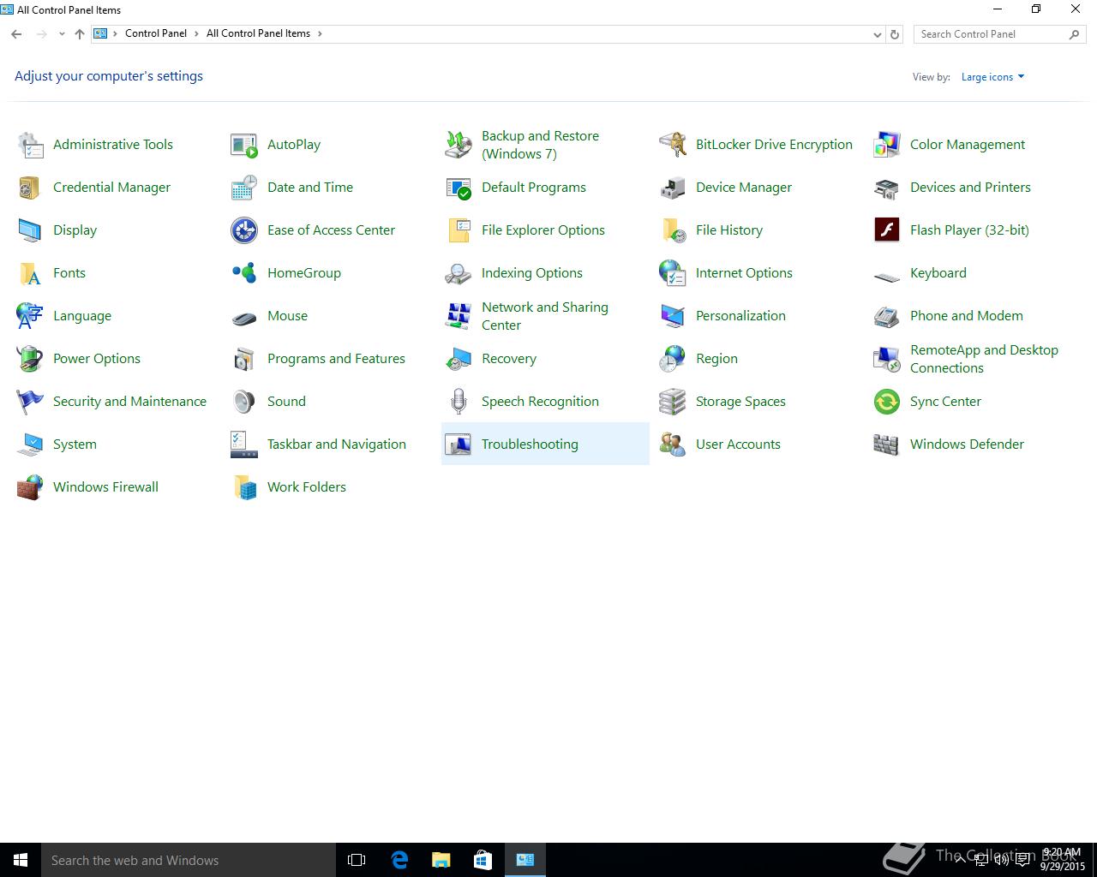Screen dimensions: 1097x877
Task: Open the Network and Sharing Center icon
Action: click(x=459, y=316)
